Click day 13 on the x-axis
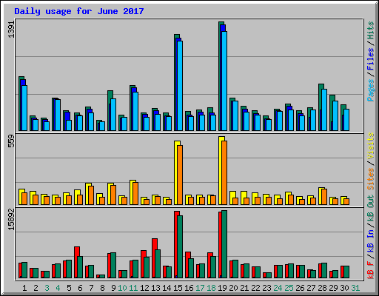Screen dimensions: 379x296 (x=155, y=288)
